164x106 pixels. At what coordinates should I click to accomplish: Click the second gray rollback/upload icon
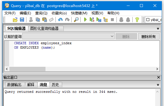tap(128, 20)
